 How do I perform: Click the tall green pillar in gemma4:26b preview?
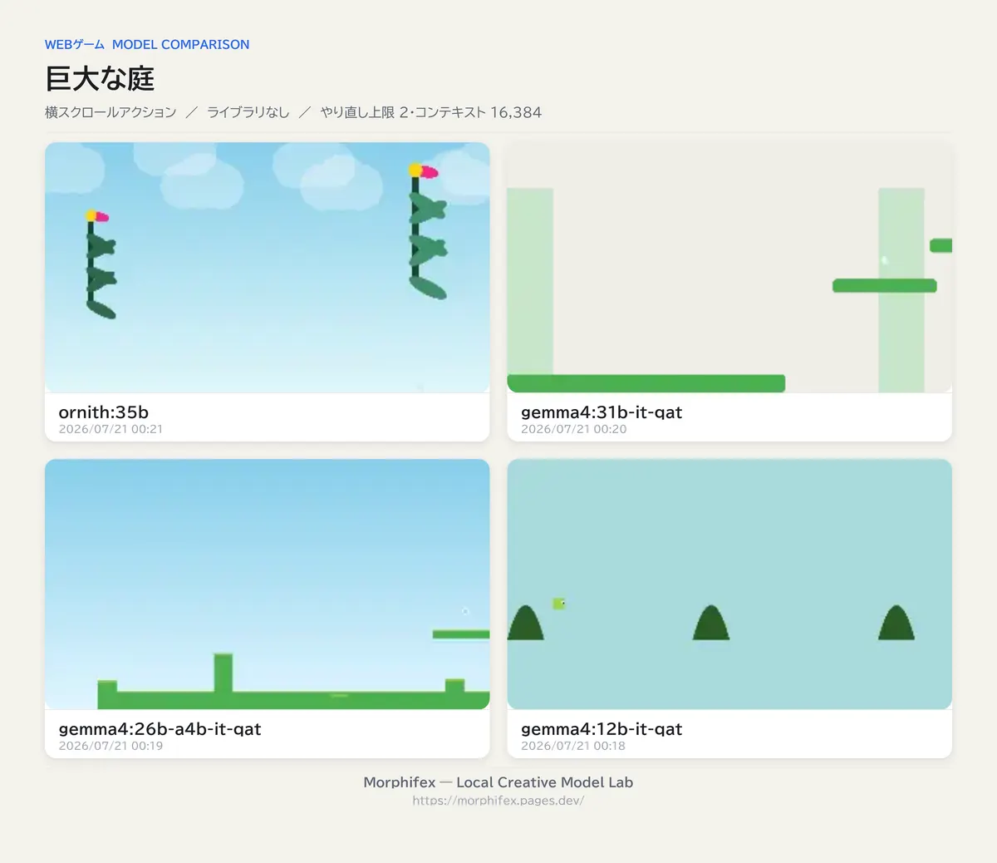(223, 673)
